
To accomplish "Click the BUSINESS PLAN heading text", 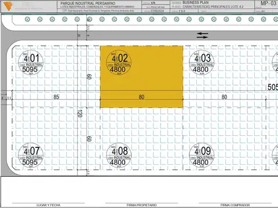I will point(196,3).
